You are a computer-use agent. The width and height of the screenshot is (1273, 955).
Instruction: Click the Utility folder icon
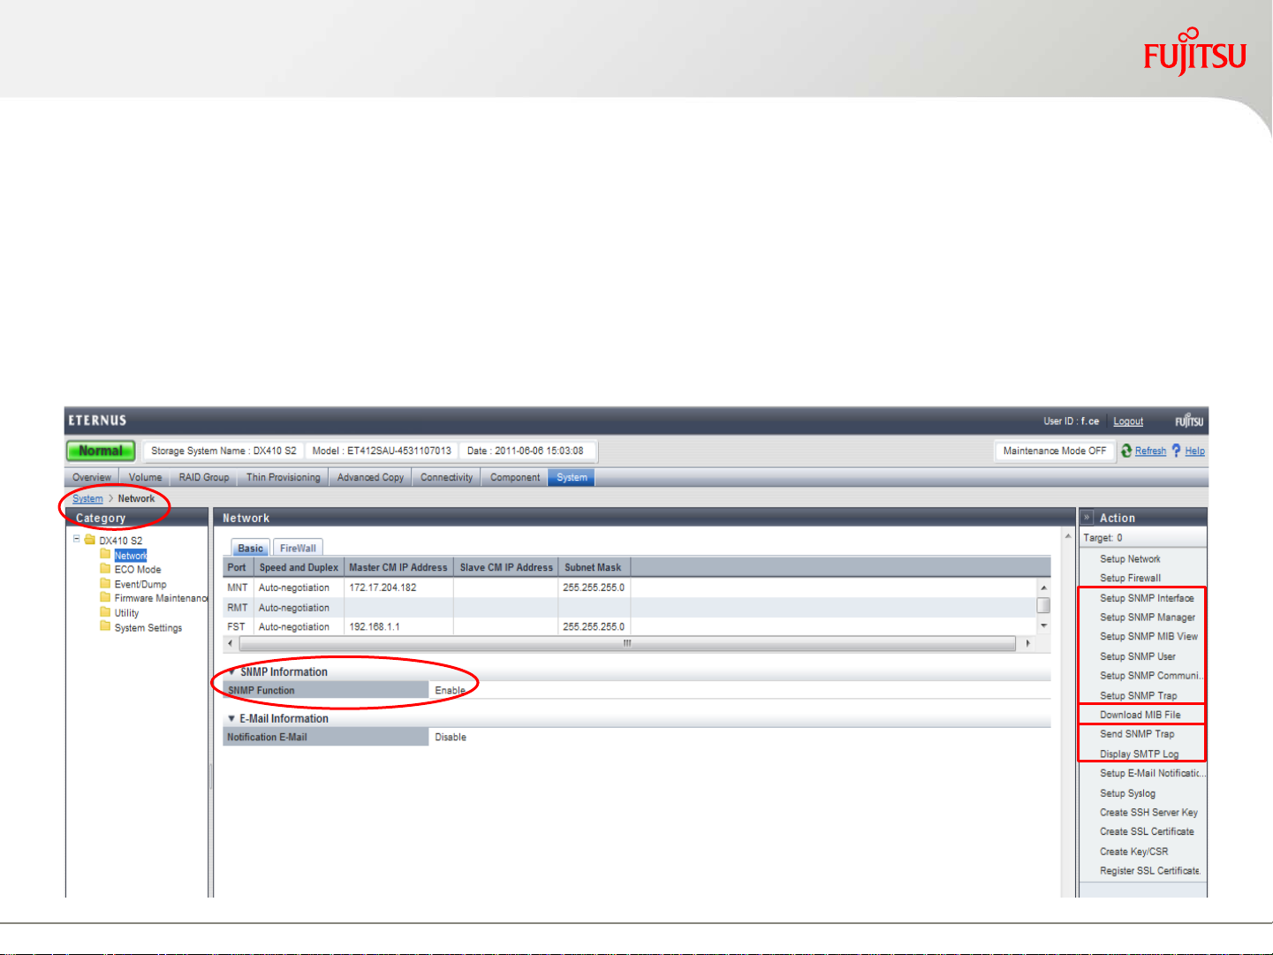(x=105, y=612)
